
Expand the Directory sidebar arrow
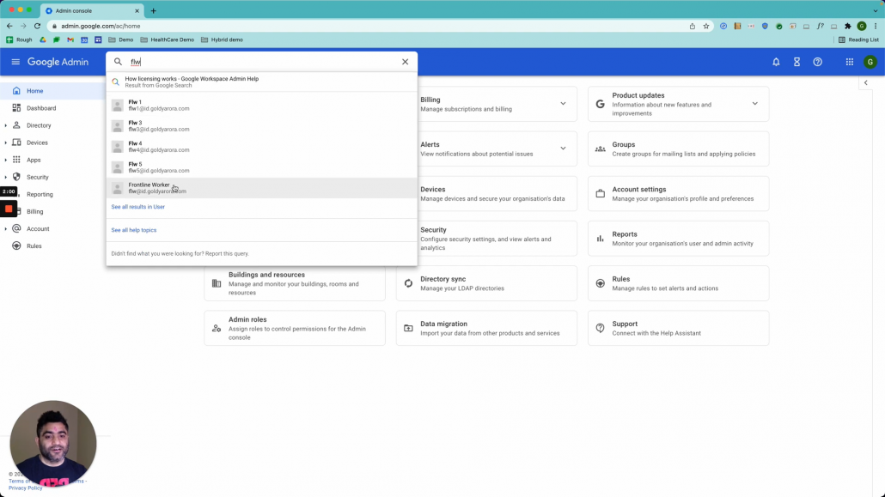point(6,125)
